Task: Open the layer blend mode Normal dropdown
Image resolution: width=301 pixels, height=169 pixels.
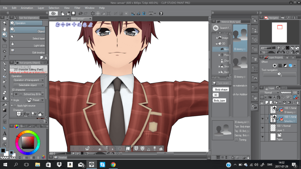Action: coord(270,93)
